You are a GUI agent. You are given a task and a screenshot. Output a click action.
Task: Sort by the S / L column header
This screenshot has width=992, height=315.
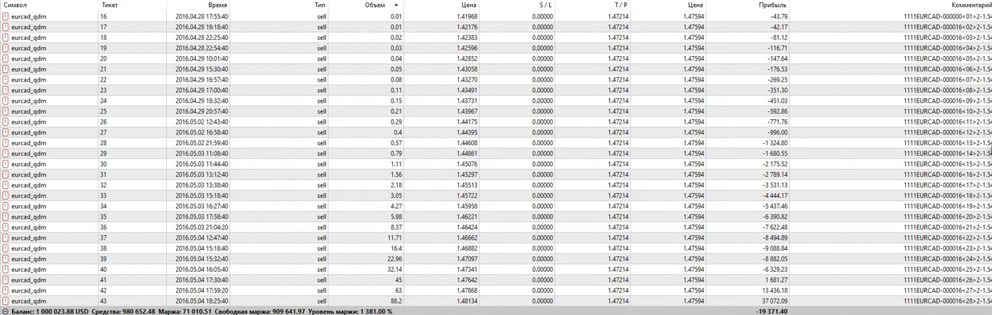pos(545,5)
